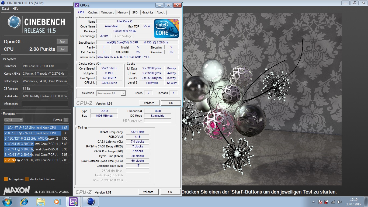Click the CPU-Z title bar app icon

pyautogui.click(x=77, y=5)
